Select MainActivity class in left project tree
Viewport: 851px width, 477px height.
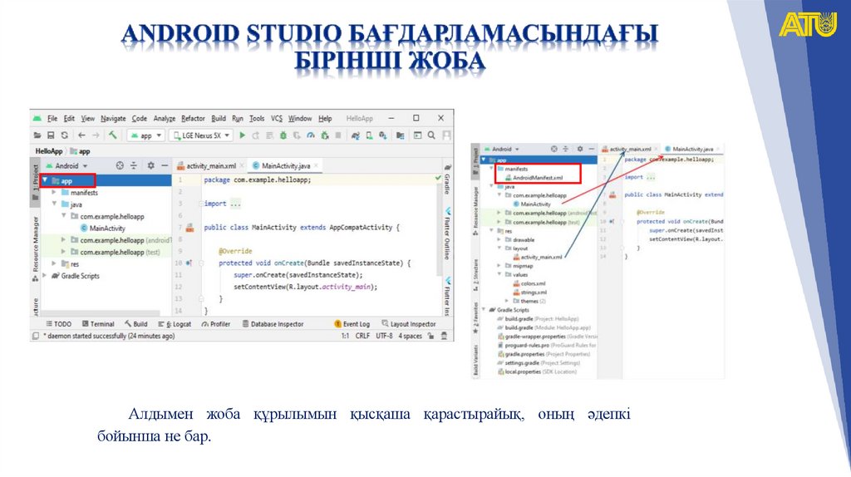[102, 228]
